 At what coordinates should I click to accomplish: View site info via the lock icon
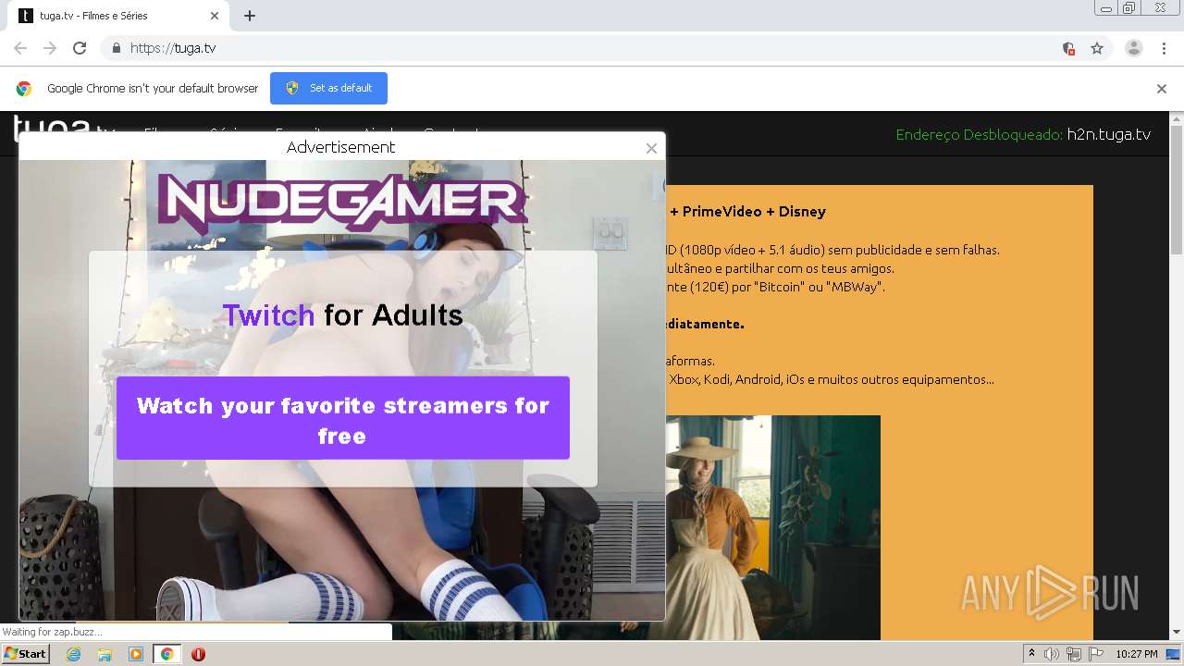116,48
